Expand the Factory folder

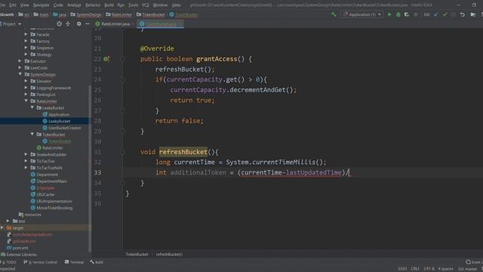[26, 41]
